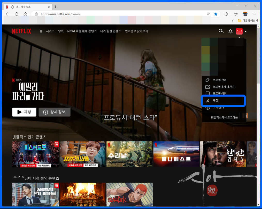Click the person icon beside 계정
The height and width of the screenshot is (209, 262).
point(208,100)
